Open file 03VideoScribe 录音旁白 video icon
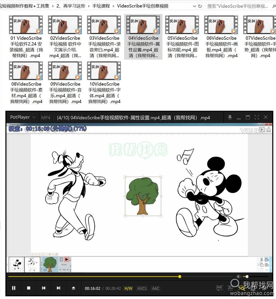This screenshot has width=276, height=299. [x=104, y=25]
